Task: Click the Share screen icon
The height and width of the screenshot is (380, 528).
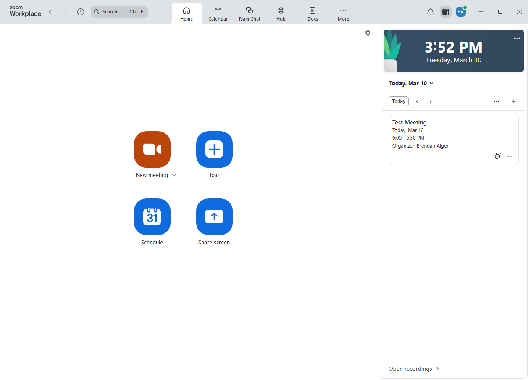Action: coord(214,217)
